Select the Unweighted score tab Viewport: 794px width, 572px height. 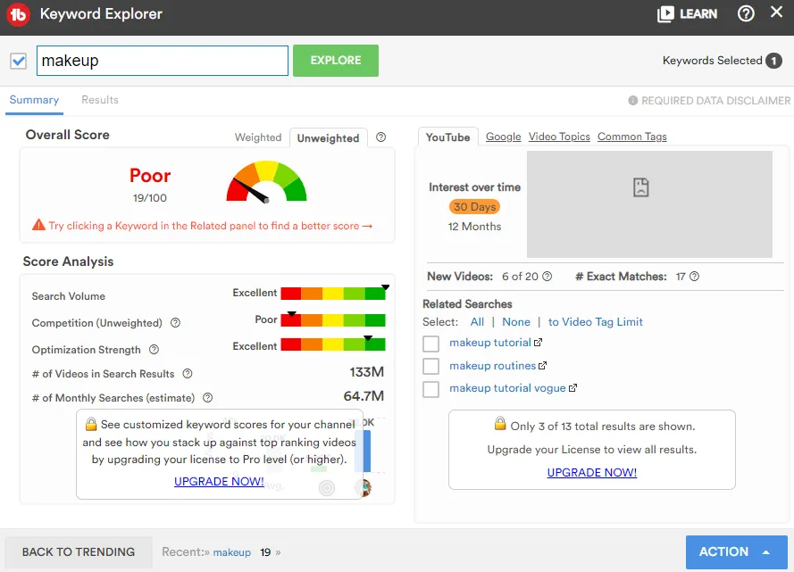pyautogui.click(x=328, y=138)
